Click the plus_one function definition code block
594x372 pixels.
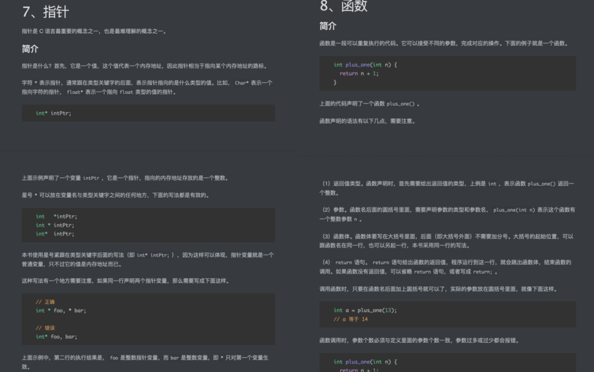pyautogui.click(x=448, y=73)
